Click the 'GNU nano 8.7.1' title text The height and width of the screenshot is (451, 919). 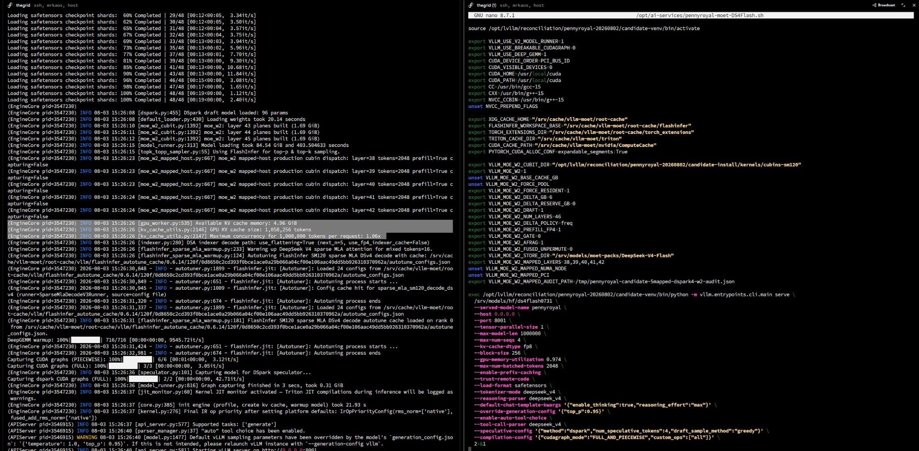pyautogui.click(x=494, y=15)
